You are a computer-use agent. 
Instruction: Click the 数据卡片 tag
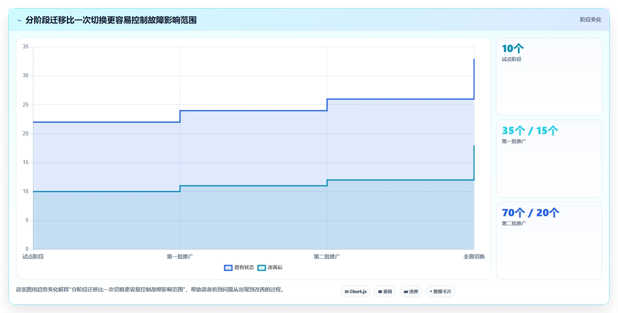(x=440, y=291)
